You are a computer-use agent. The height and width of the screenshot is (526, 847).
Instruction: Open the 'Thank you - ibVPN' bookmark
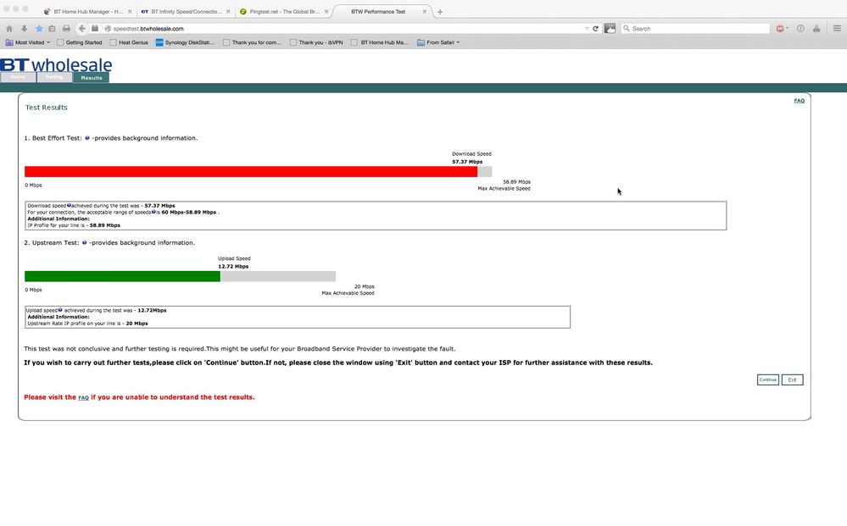tap(316, 42)
